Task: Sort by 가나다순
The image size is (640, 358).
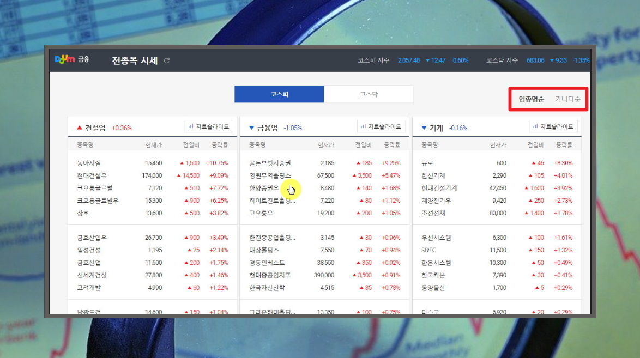Action: [567, 99]
